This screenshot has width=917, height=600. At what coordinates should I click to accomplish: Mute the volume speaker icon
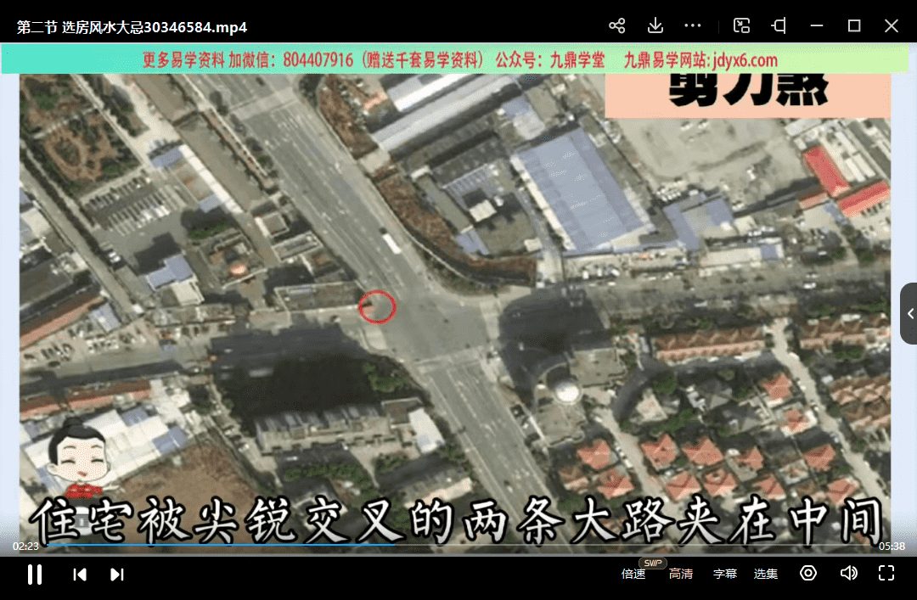coord(848,573)
